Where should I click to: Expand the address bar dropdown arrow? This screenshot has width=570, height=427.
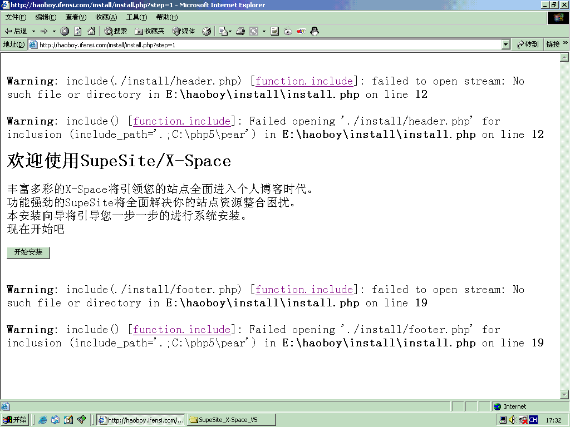point(505,45)
